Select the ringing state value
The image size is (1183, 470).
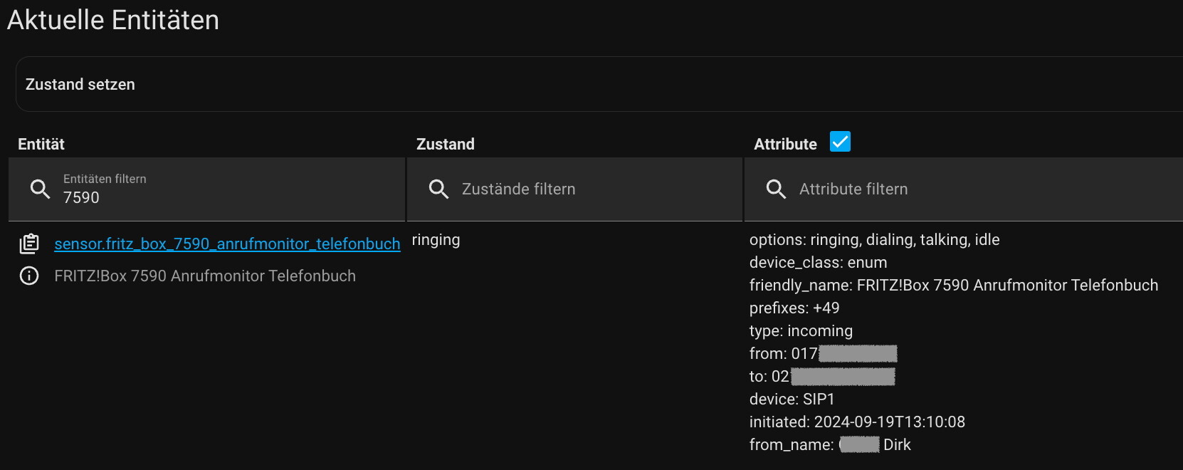tap(436, 240)
